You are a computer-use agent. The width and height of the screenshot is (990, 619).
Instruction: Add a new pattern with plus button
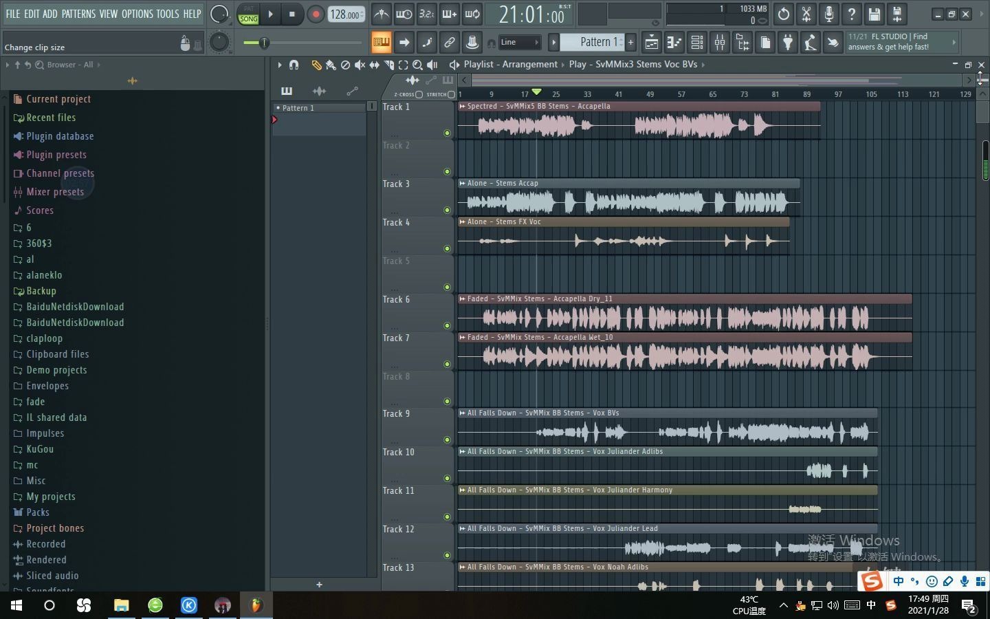click(631, 43)
